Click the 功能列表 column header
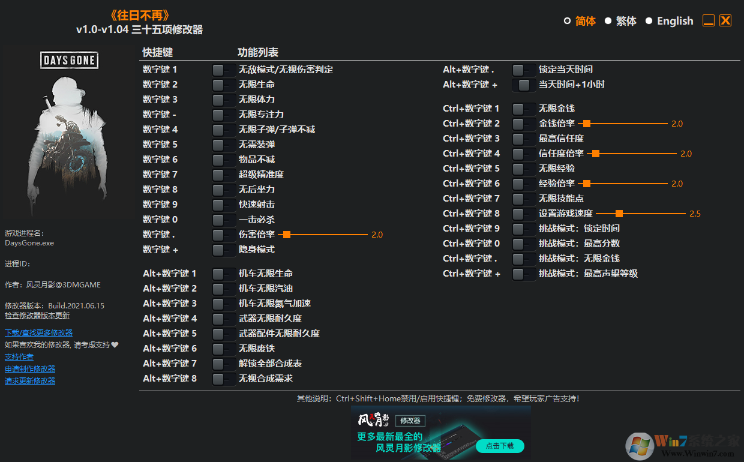Image resolution: width=744 pixels, height=462 pixels. pos(258,53)
